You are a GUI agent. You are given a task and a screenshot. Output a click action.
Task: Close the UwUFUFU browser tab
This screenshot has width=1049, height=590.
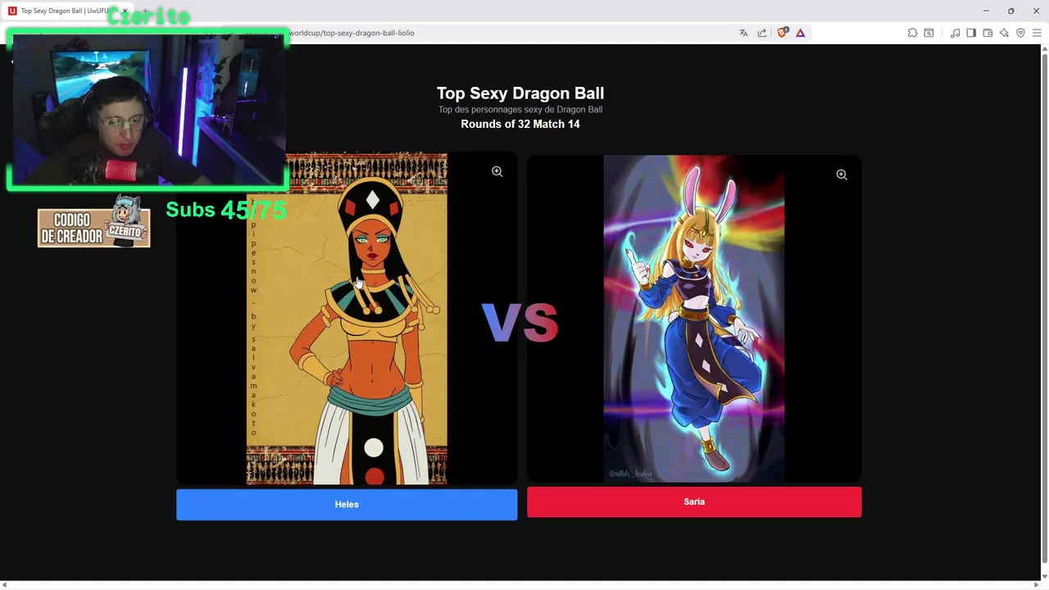[x=125, y=11]
